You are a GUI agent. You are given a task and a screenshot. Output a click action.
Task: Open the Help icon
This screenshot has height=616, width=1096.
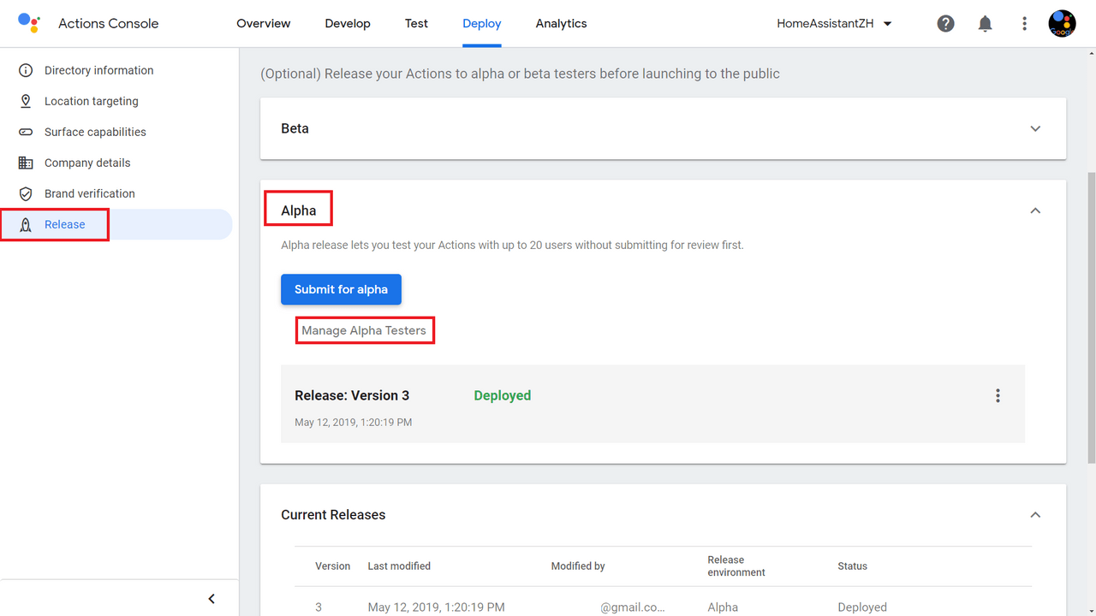[945, 24]
